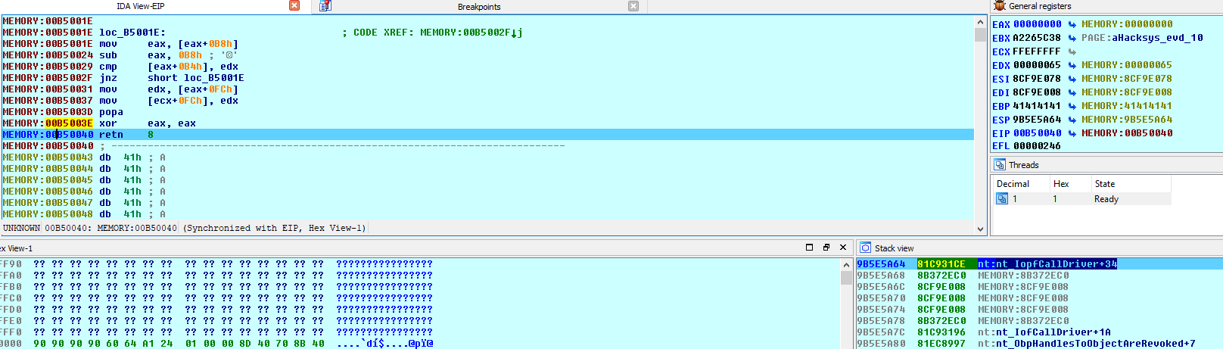Switch to the Breakpoints tab
Screen dimensions: 1223x349
coord(478,7)
